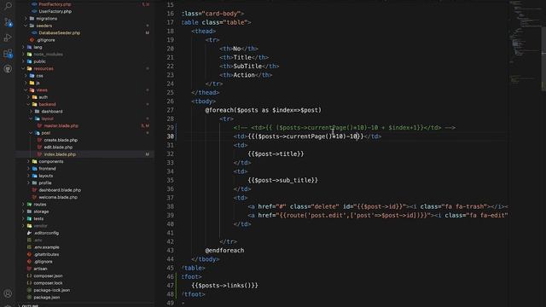Click the package.json file icon
Viewport: 546px width, 307px height.
[29, 298]
